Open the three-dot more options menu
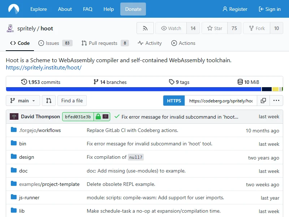Image resolution: width=289 pixels, height=217 pixels. click(x=276, y=101)
